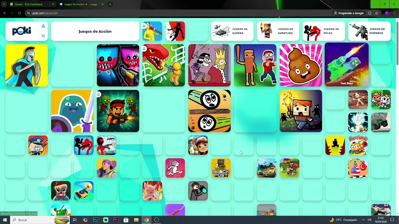Open the black versus red stickman fight game
399x224 pixels.
click(x=84, y=145)
